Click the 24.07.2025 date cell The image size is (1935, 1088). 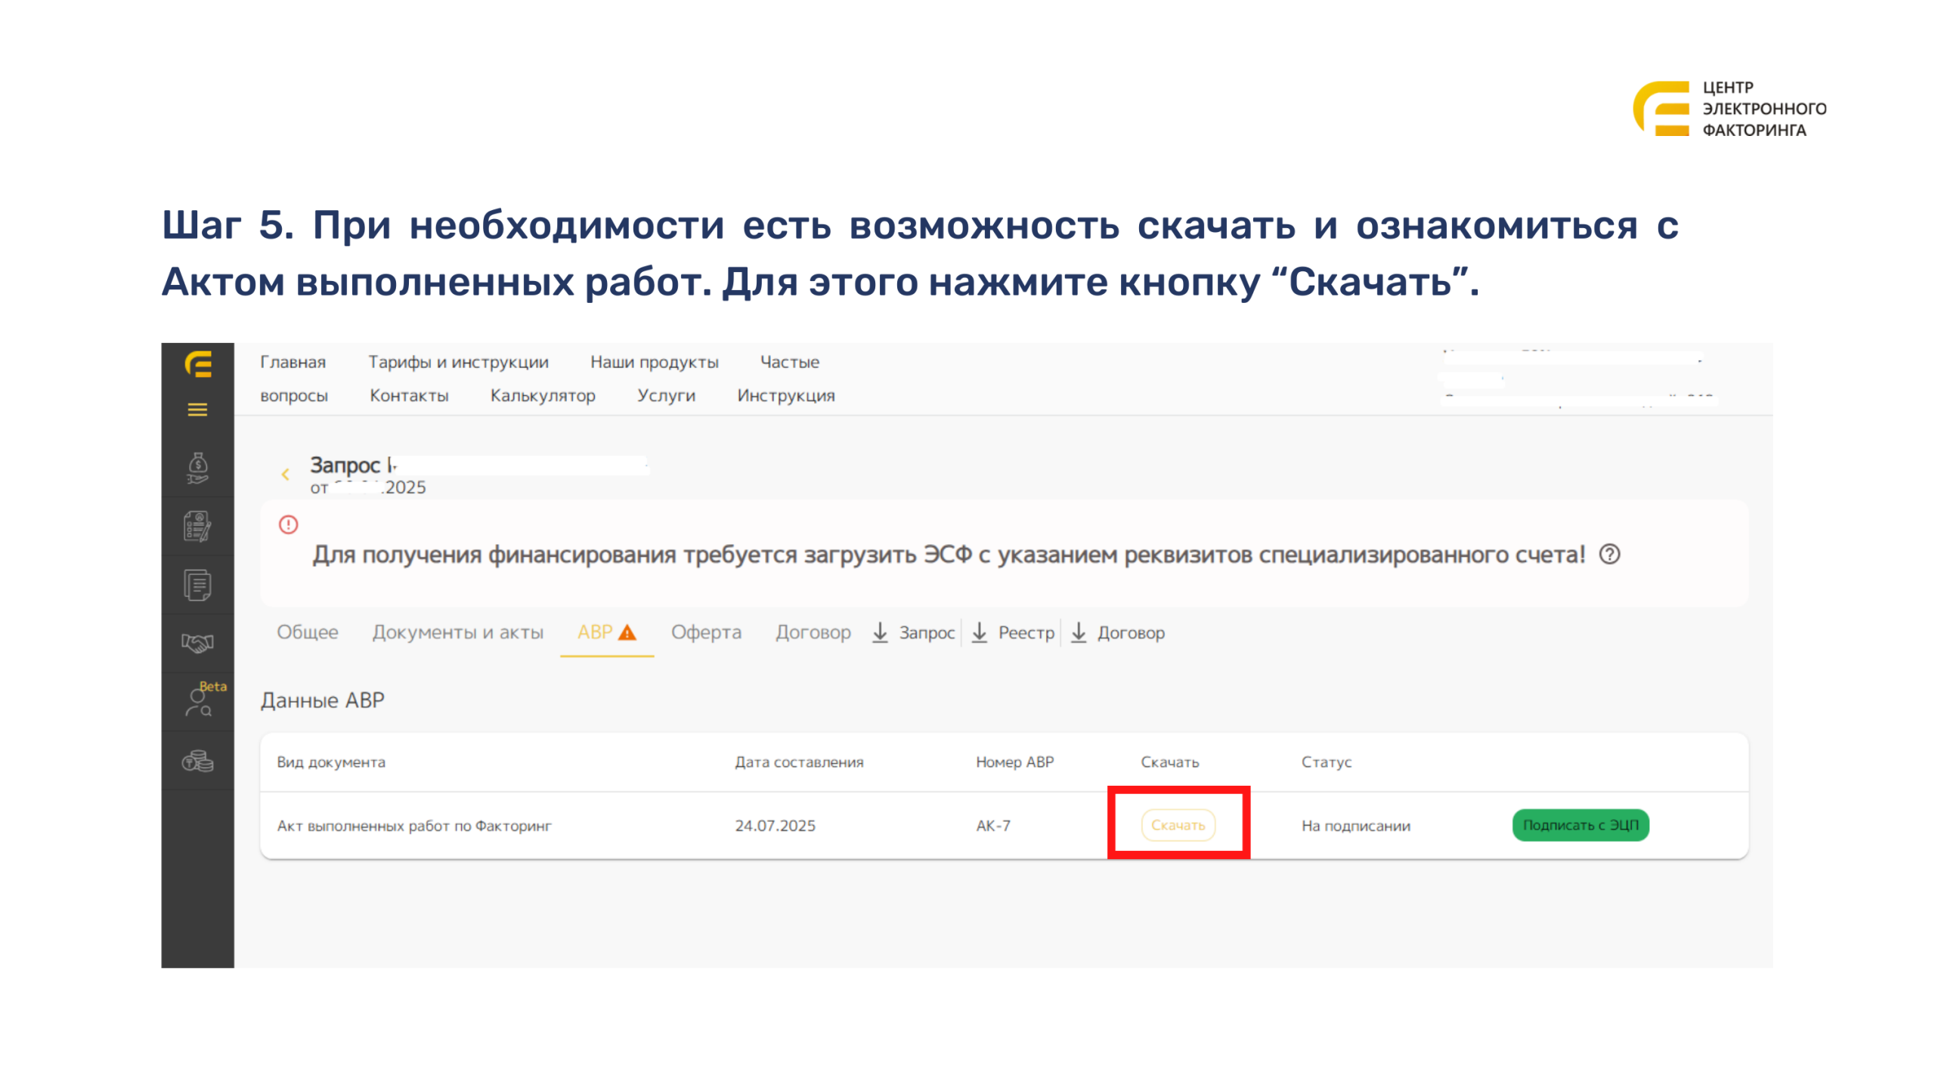coord(775,825)
